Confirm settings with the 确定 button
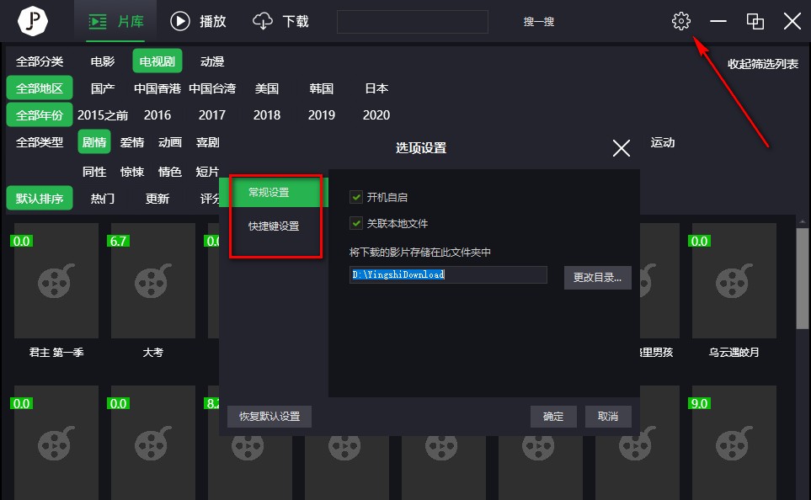The height and width of the screenshot is (500, 811). 552,416
